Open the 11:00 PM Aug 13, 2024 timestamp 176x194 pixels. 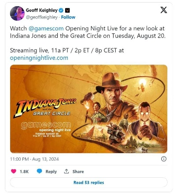click(x=34, y=159)
